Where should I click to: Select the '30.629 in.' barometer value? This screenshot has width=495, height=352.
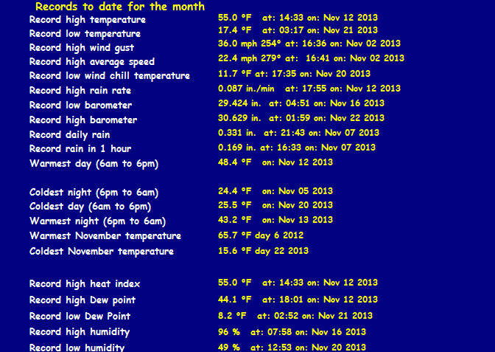pos(239,118)
